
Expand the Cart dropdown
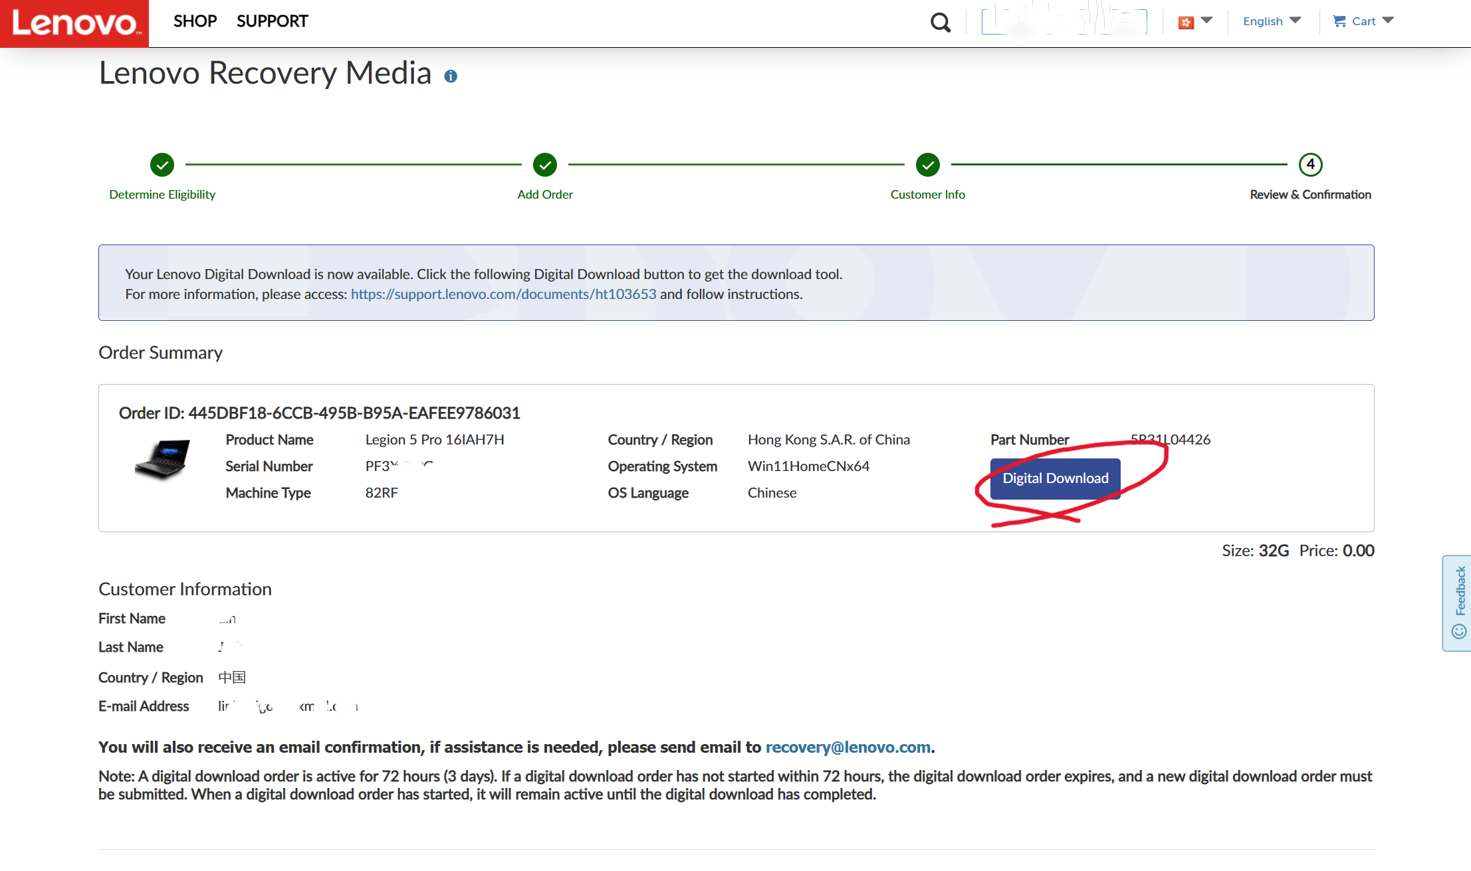click(1363, 21)
